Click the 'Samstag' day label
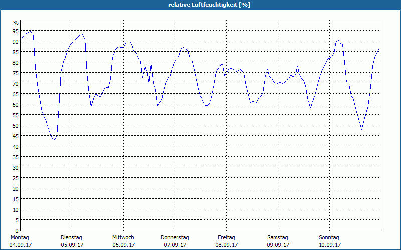The height and width of the screenshot is (250, 401). (x=278, y=238)
